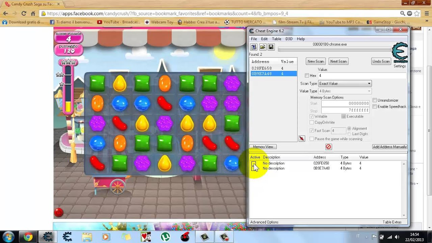Viewport: 432px width, 243px height.
Task: Go to Chrome home page icon
Action: pyautogui.click(x=33, y=13)
